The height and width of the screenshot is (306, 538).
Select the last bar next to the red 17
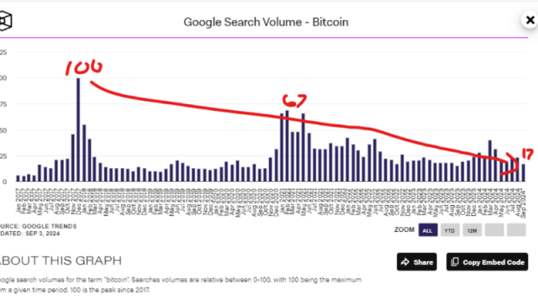point(523,172)
